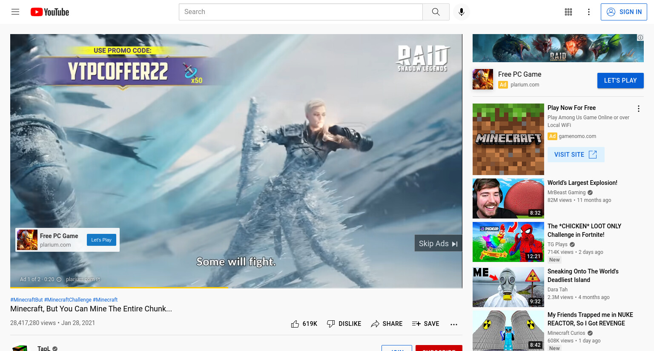Open the TapL channel name
Viewport: 654px width, 351px height.
(x=44, y=348)
